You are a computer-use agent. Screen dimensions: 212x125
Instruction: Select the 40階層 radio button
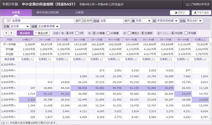[x=108, y=33]
